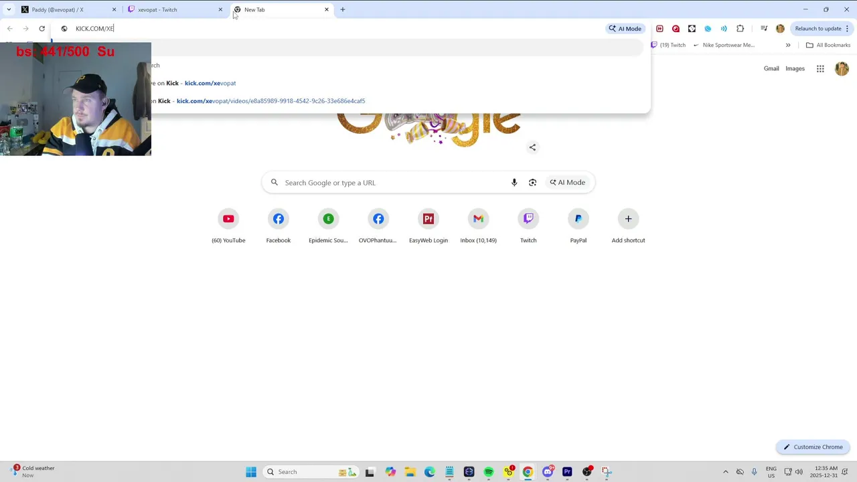Open Windows Start menu
Viewport: 857px width, 482px height.
point(251,472)
